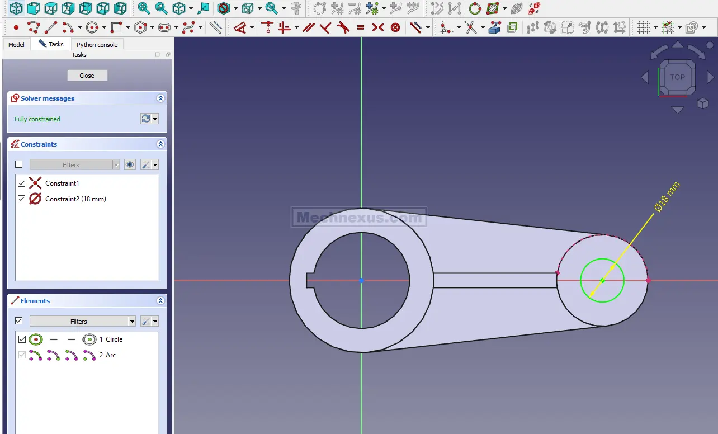Open the Elements Filters dropdown
The width and height of the screenshot is (718, 434).
click(82, 321)
